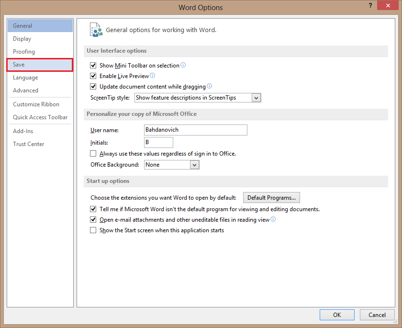Open the Trust Center category
This screenshot has width=402, height=328.
pos(40,144)
